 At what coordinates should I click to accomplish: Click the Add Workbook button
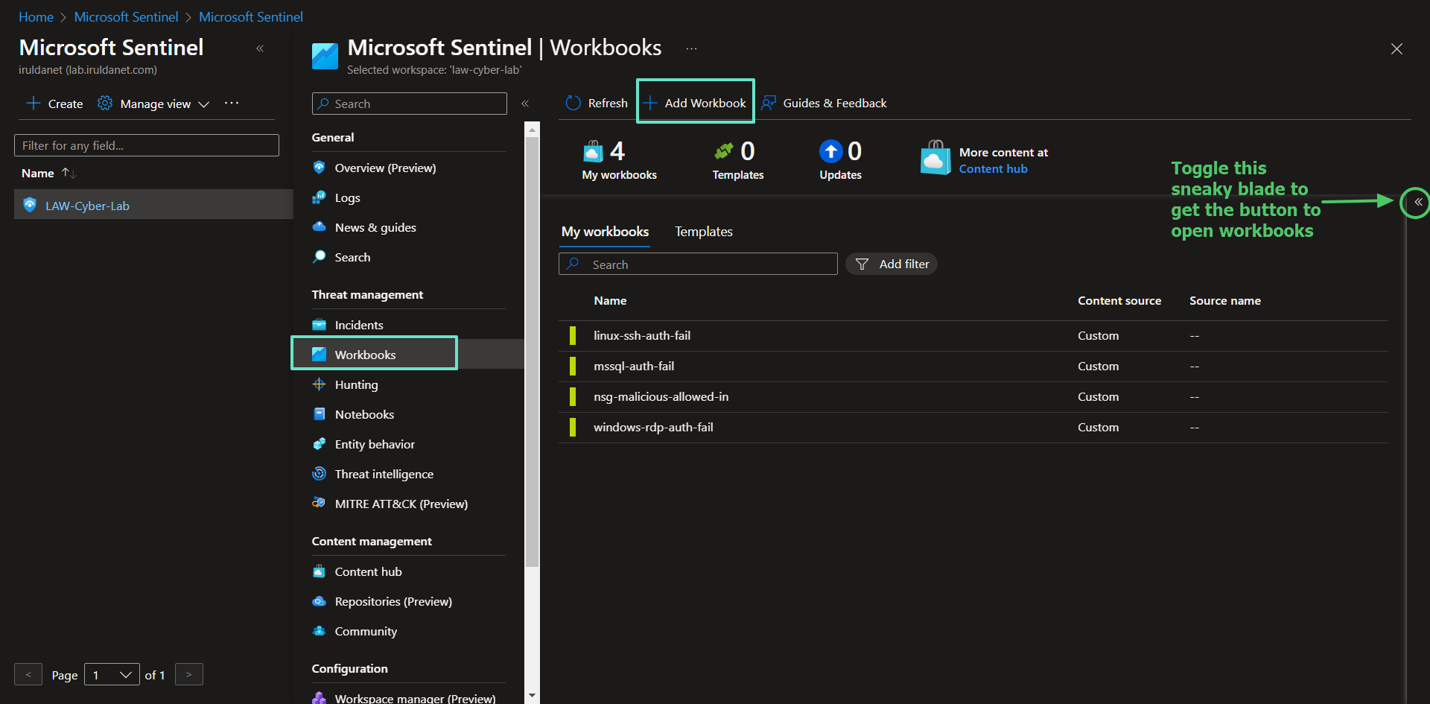pyautogui.click(x=695, y=103)
